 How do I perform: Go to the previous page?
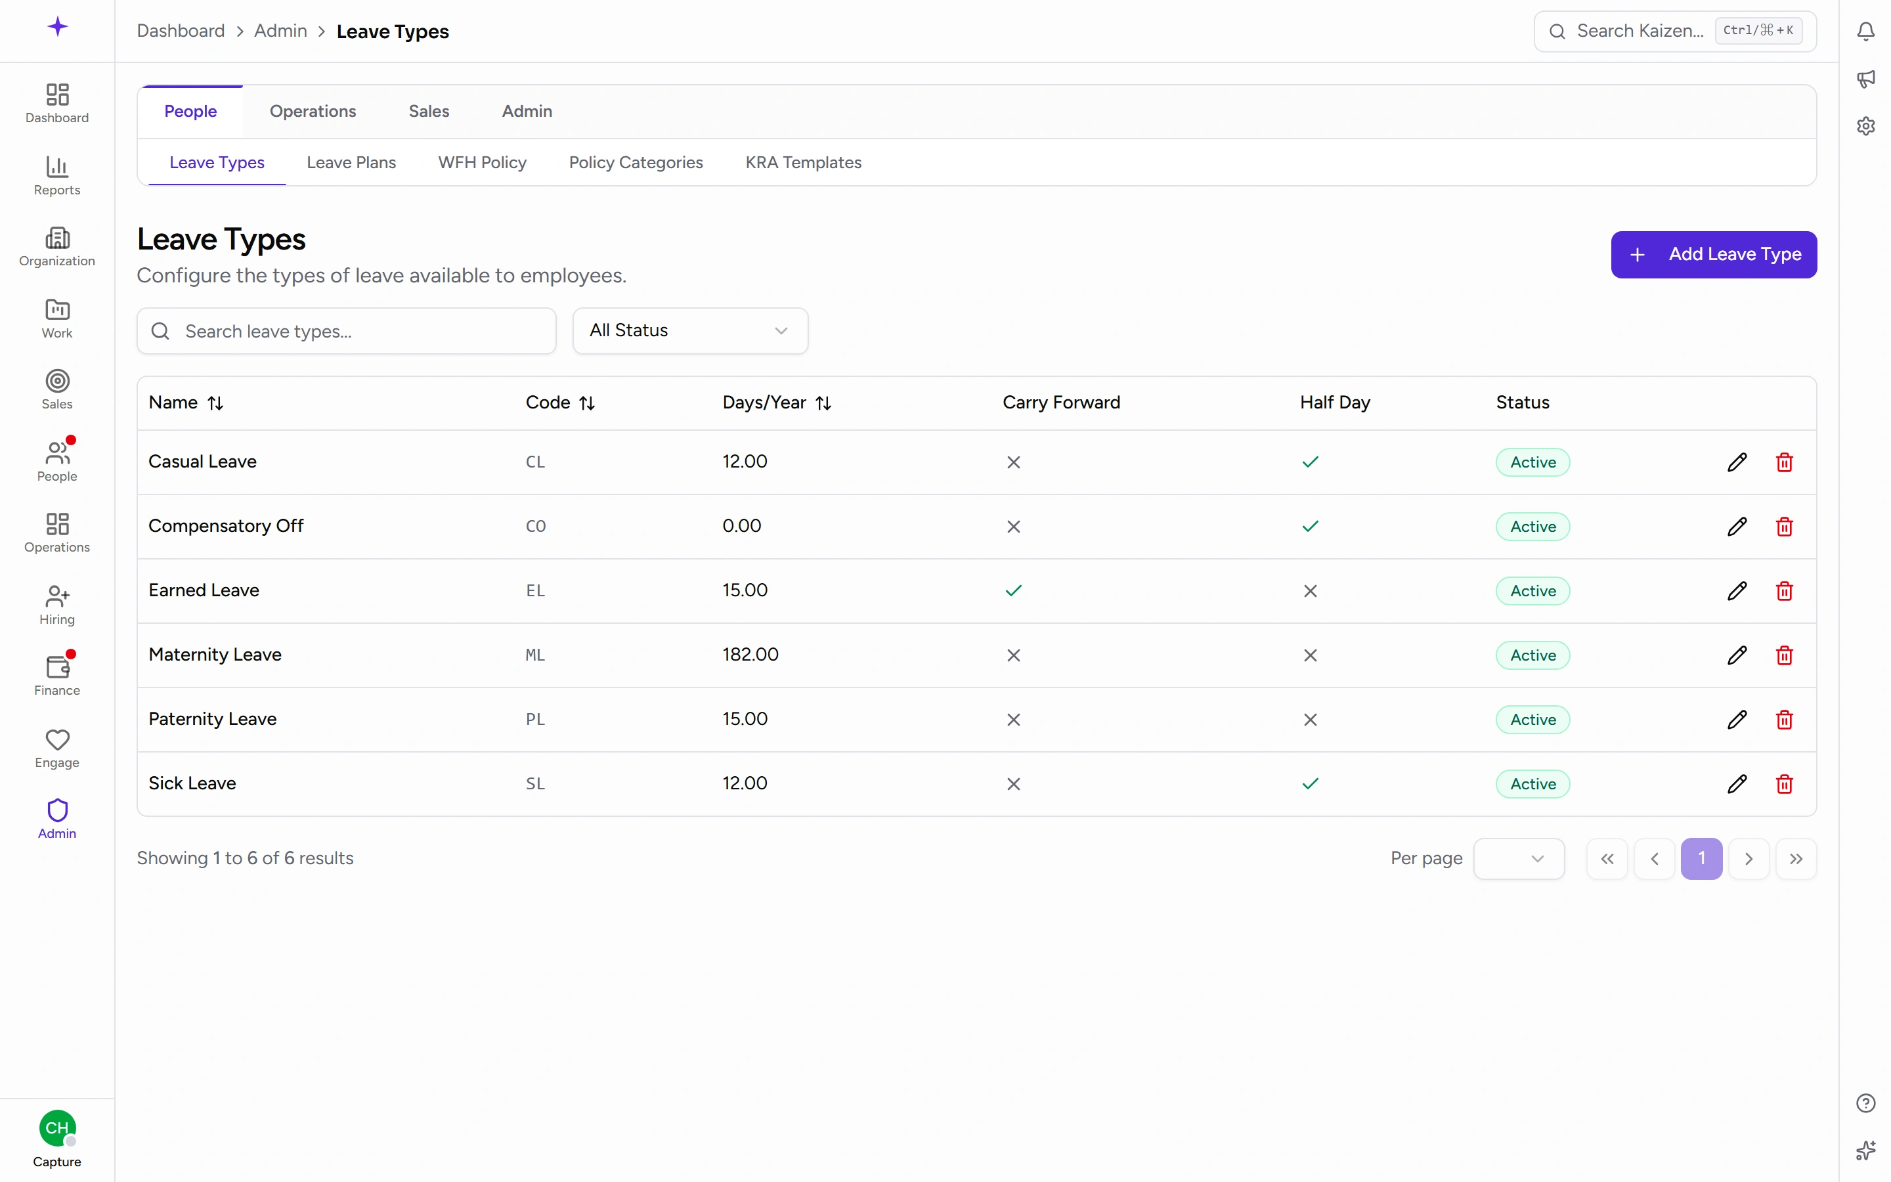(x=1653, y=858)
